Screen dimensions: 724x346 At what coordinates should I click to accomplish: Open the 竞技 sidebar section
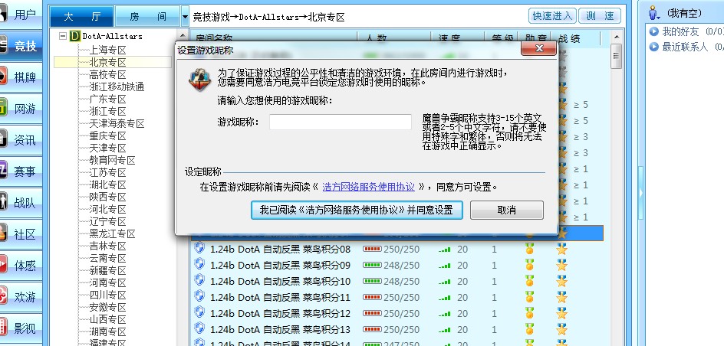(21, 46)
